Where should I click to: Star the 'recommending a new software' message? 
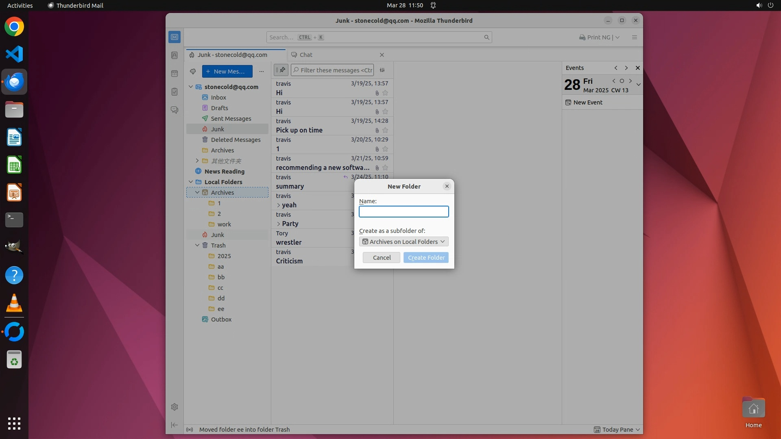point(385,168)
